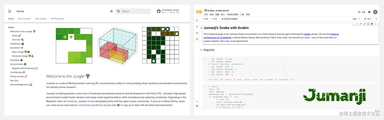Go to Citing Jumanji in the sidebar
Viewport: 384px width, 120px height.
[19, 76]
